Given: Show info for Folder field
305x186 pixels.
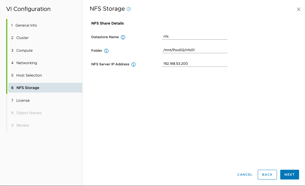Looking at the screenshot, I should (106, 51).
